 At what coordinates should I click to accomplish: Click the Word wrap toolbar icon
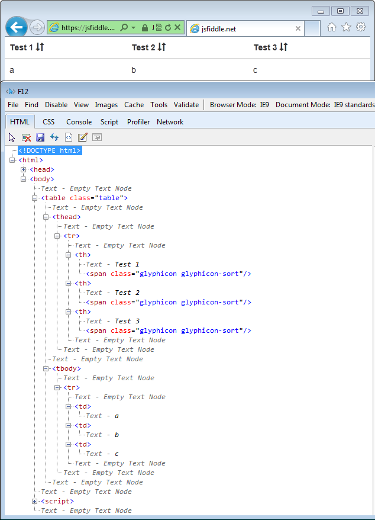point(97,137)
